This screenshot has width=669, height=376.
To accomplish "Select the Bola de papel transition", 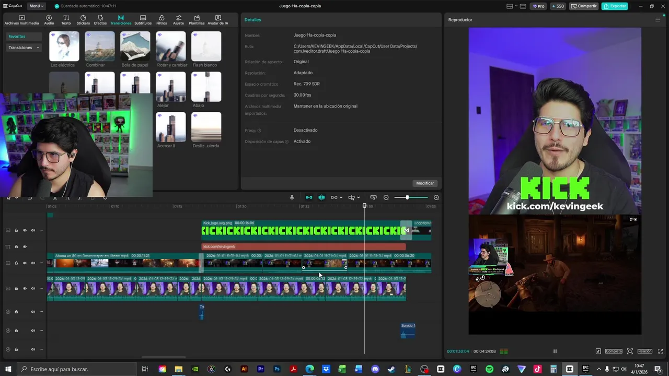I will pyautogui.click(x=135, y=46).
